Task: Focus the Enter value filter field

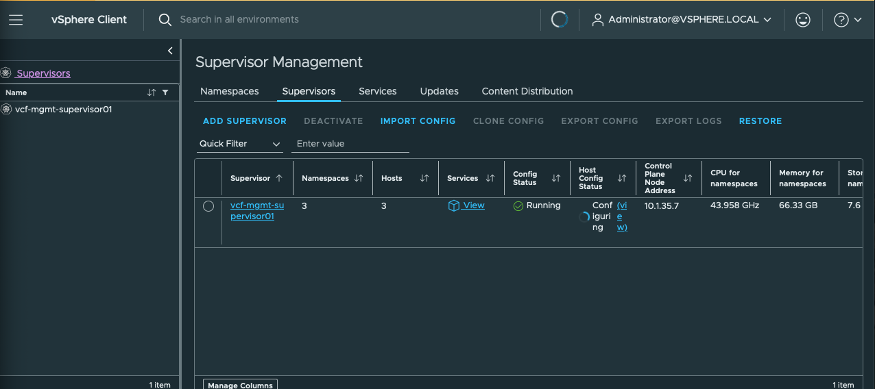Action: pos(350,144)
